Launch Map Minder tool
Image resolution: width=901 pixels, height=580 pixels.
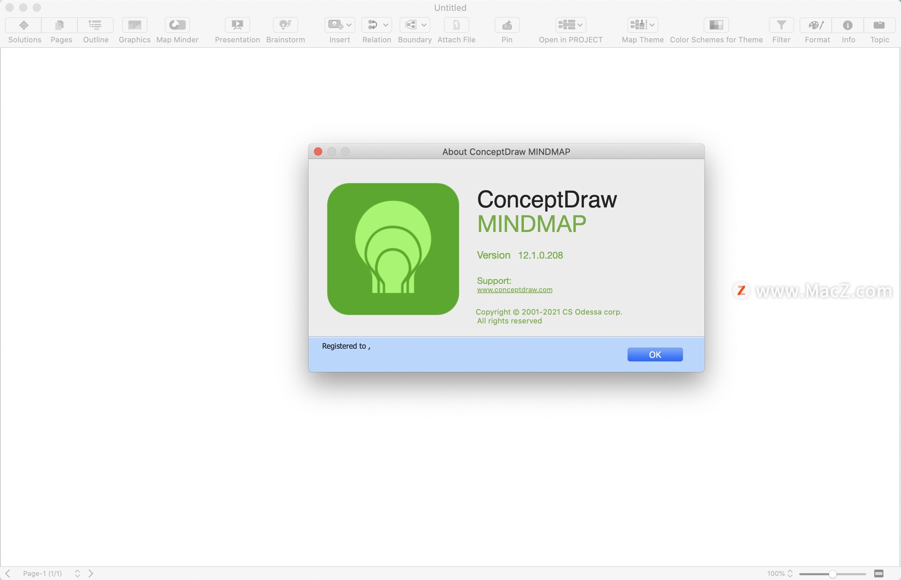tap(177, 25)
